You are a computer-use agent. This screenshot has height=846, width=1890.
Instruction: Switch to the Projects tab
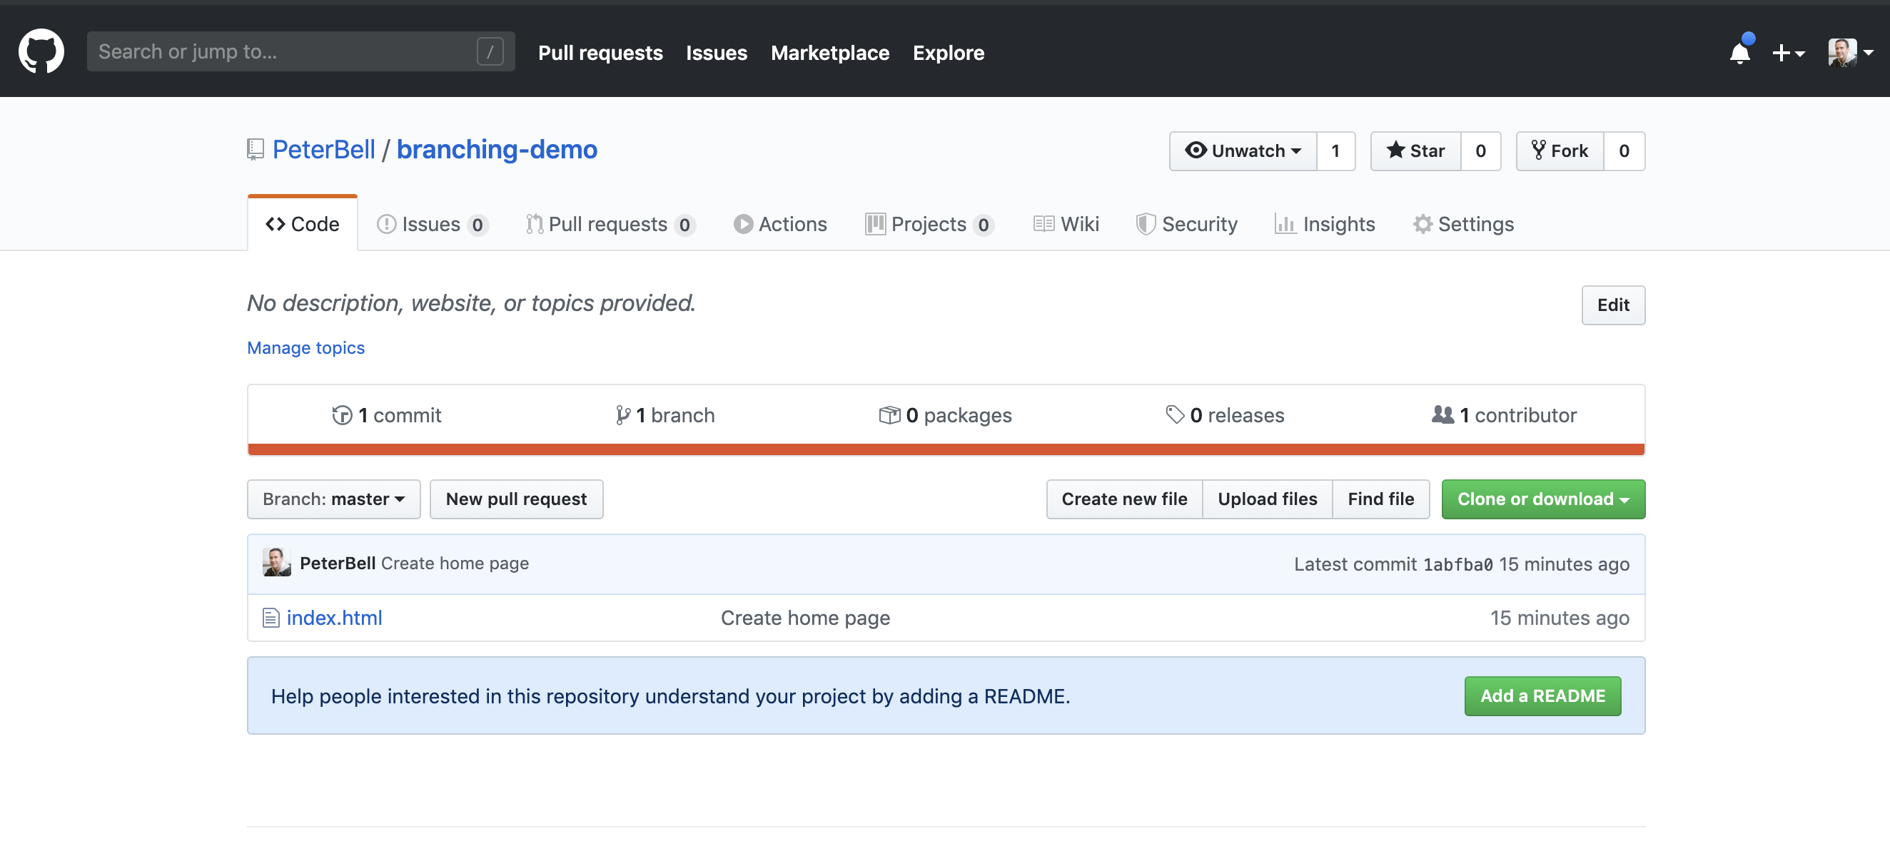(929, 224)
